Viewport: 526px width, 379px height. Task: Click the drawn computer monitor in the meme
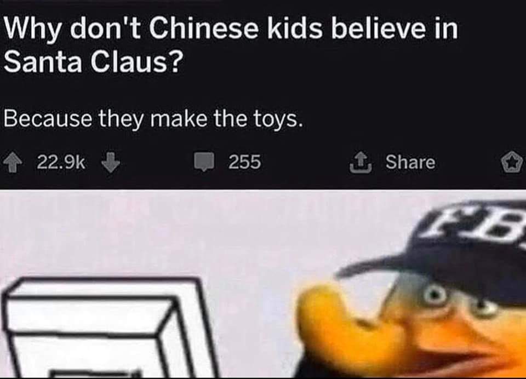[107, 328]
